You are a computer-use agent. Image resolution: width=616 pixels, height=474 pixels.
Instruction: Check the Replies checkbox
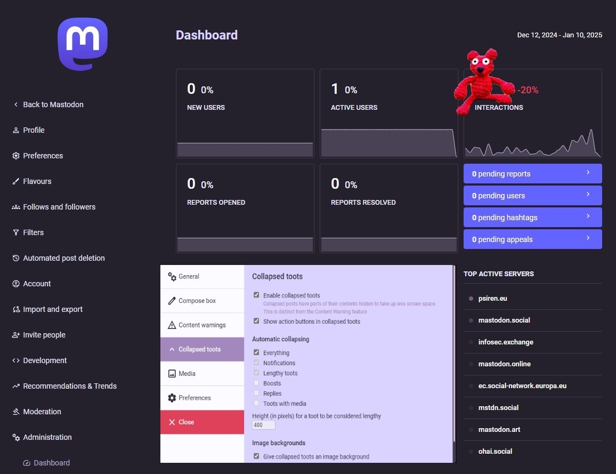click(256, 393)
